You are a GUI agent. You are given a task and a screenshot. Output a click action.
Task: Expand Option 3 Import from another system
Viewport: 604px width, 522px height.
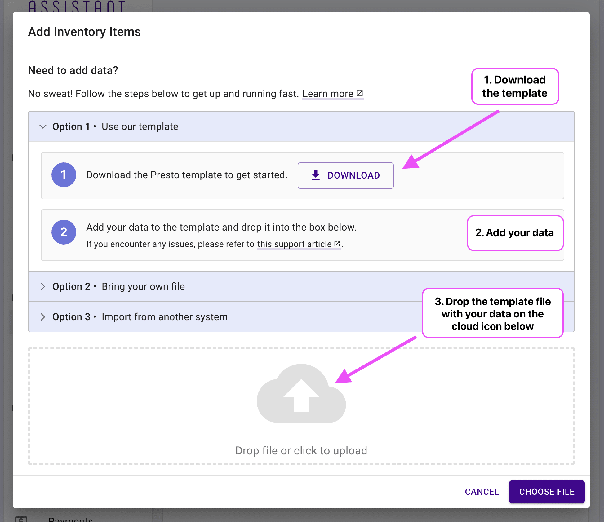coord(43,317)
